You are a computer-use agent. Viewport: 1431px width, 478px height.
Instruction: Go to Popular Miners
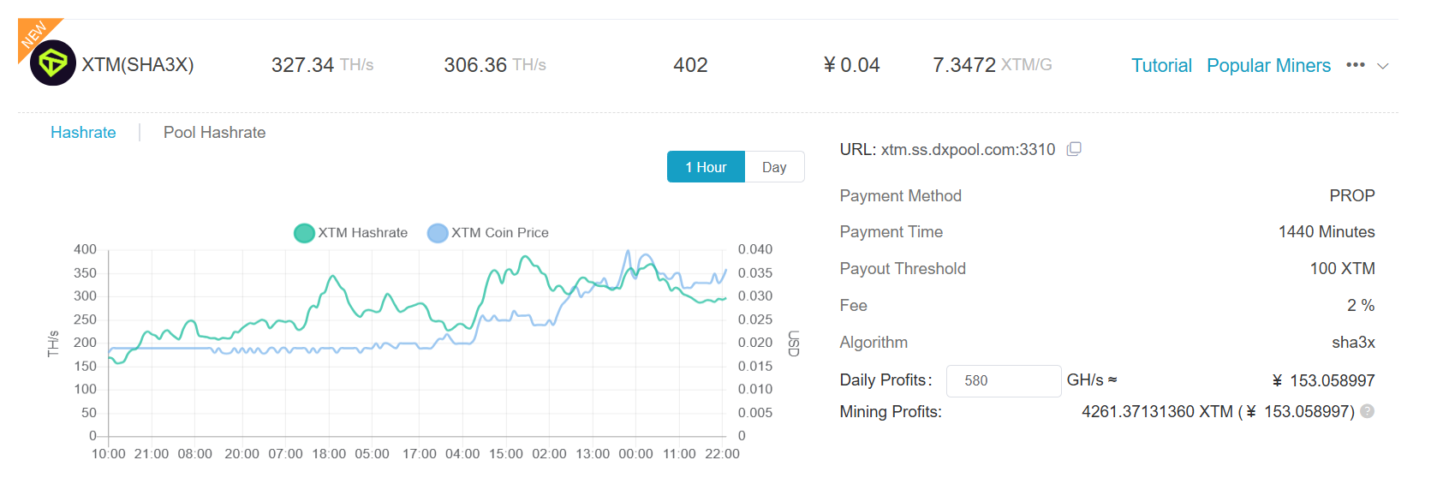point(1268,66)
